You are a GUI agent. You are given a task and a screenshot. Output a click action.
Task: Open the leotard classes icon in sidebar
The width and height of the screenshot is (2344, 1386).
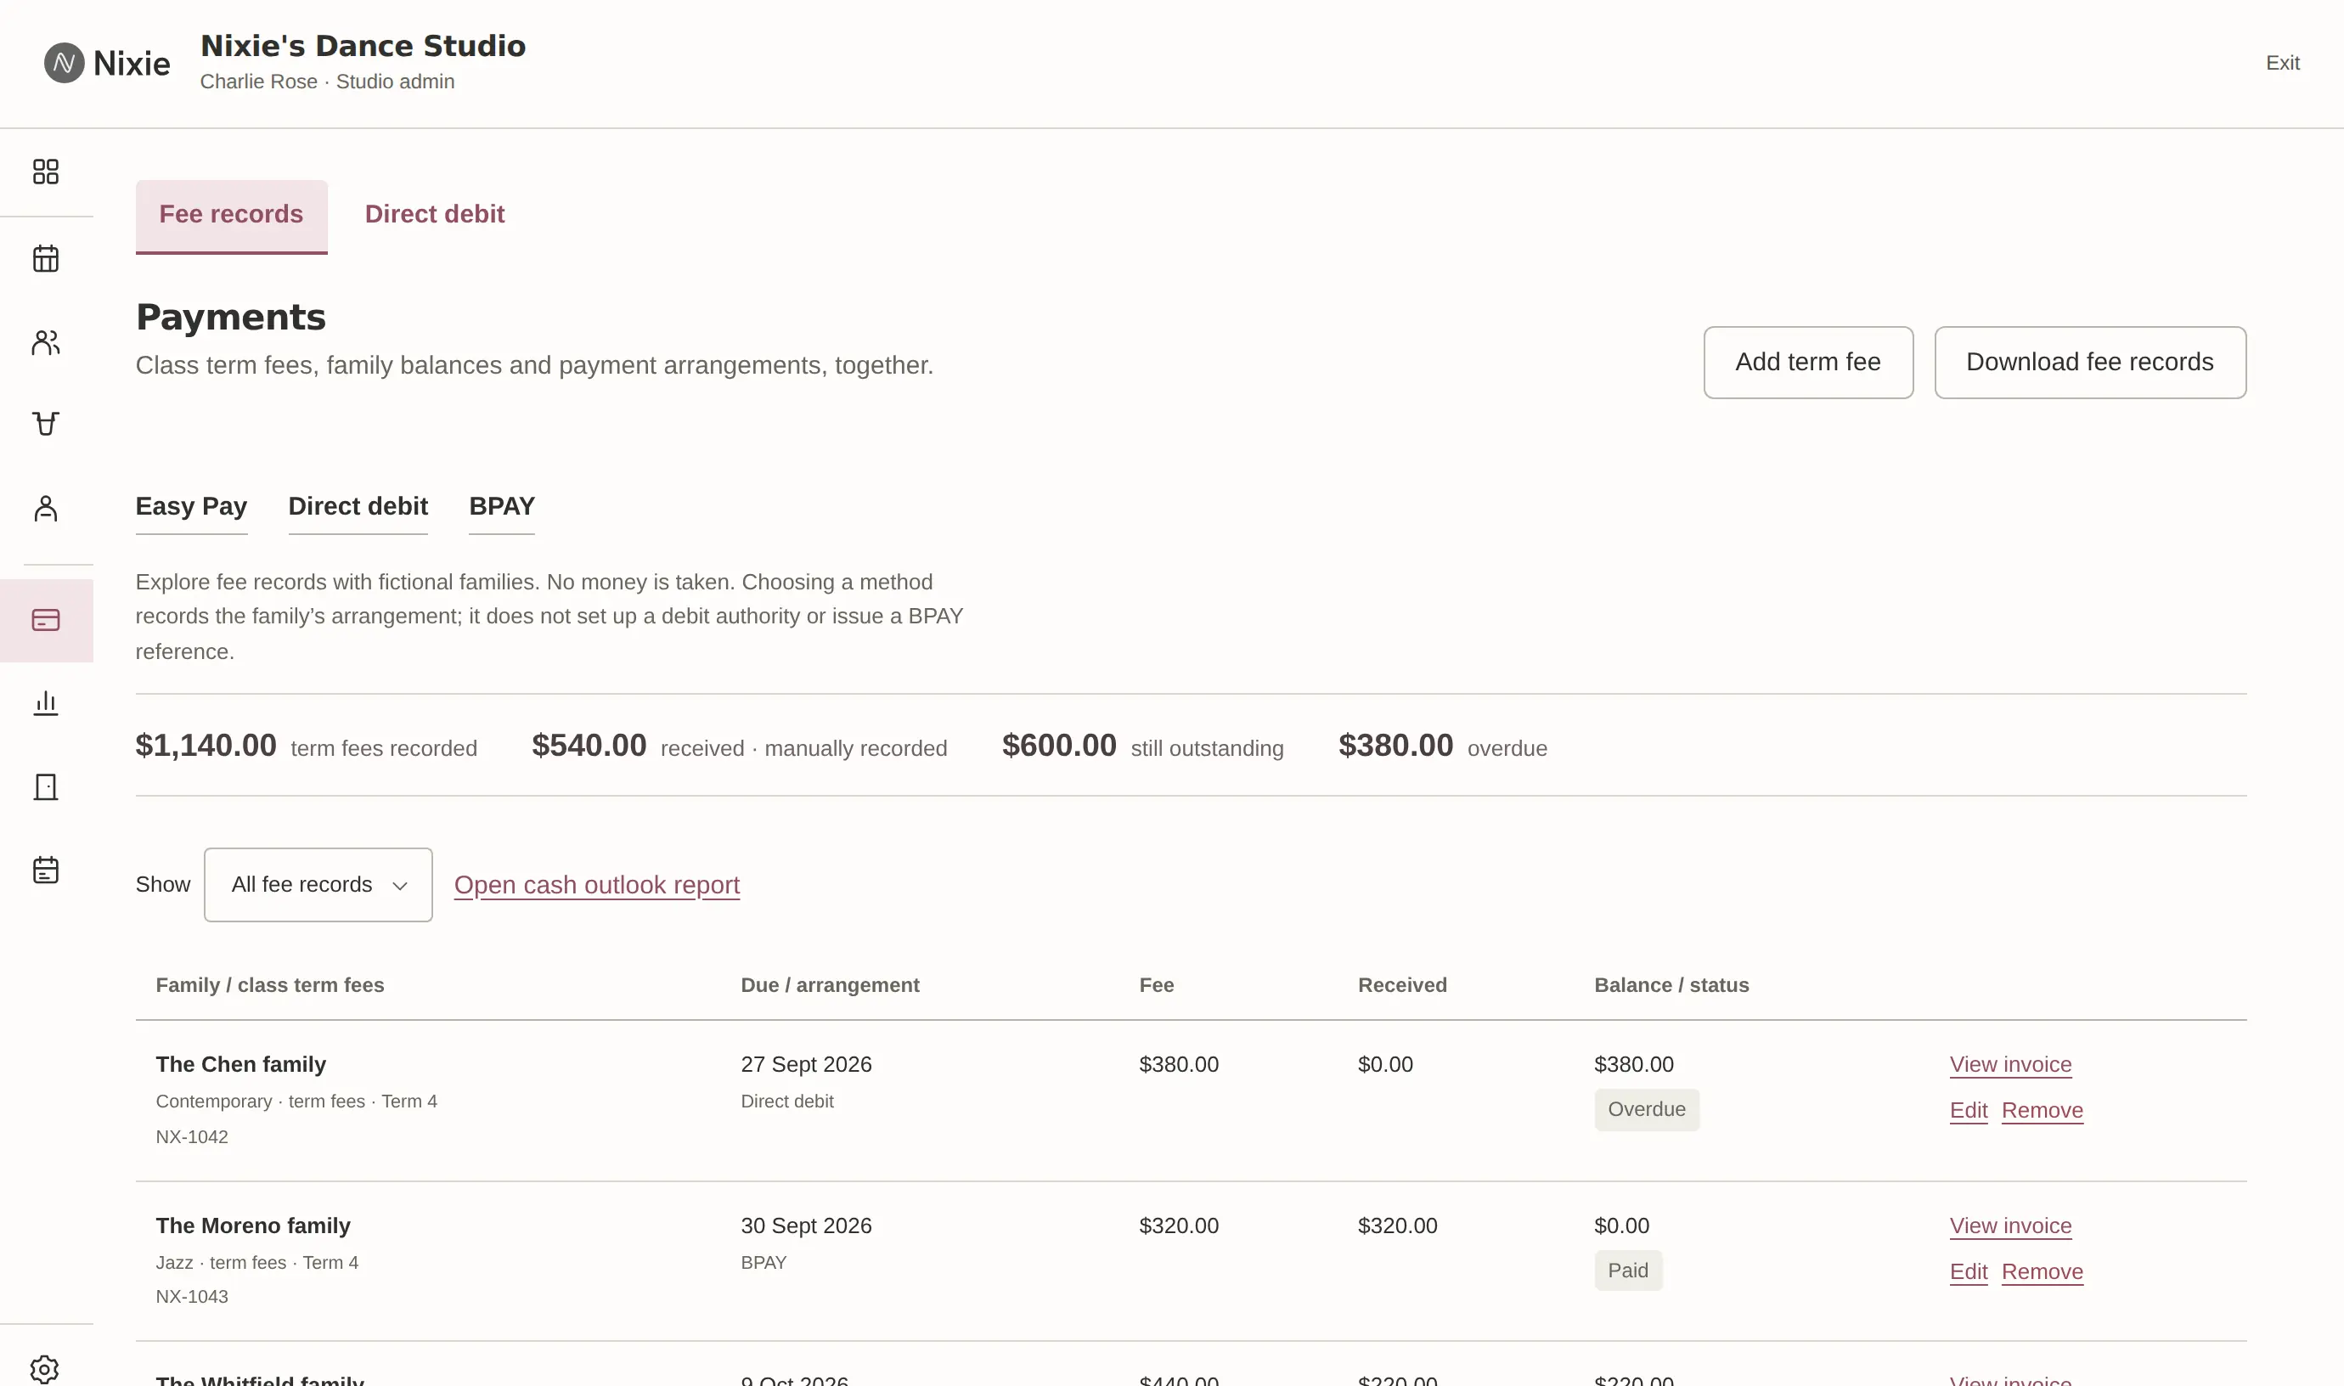pyautogui.click(x=46, y=424)
